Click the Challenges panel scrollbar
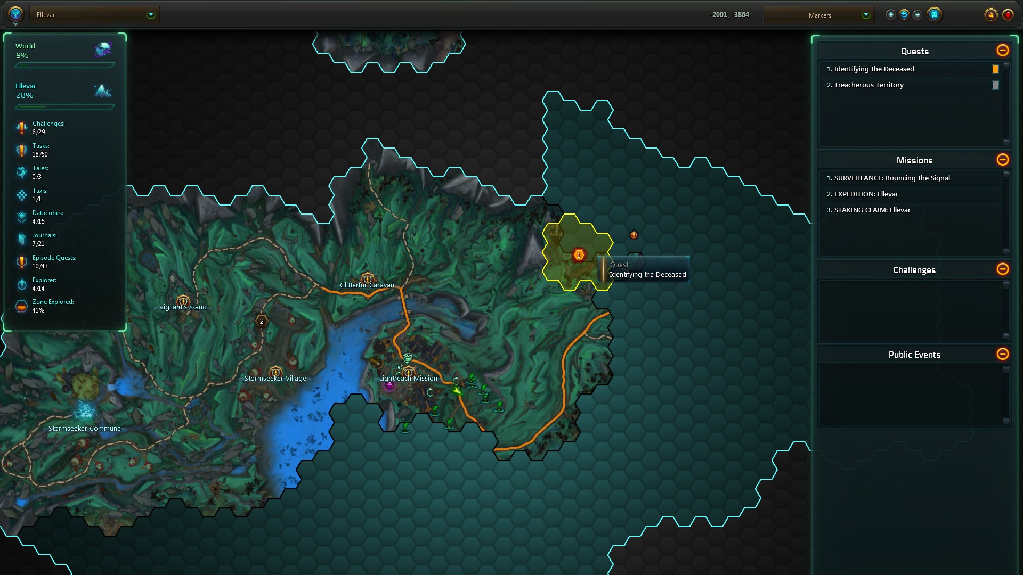The width and height of the screenshot is (1023, 575). click(1006, 310)
